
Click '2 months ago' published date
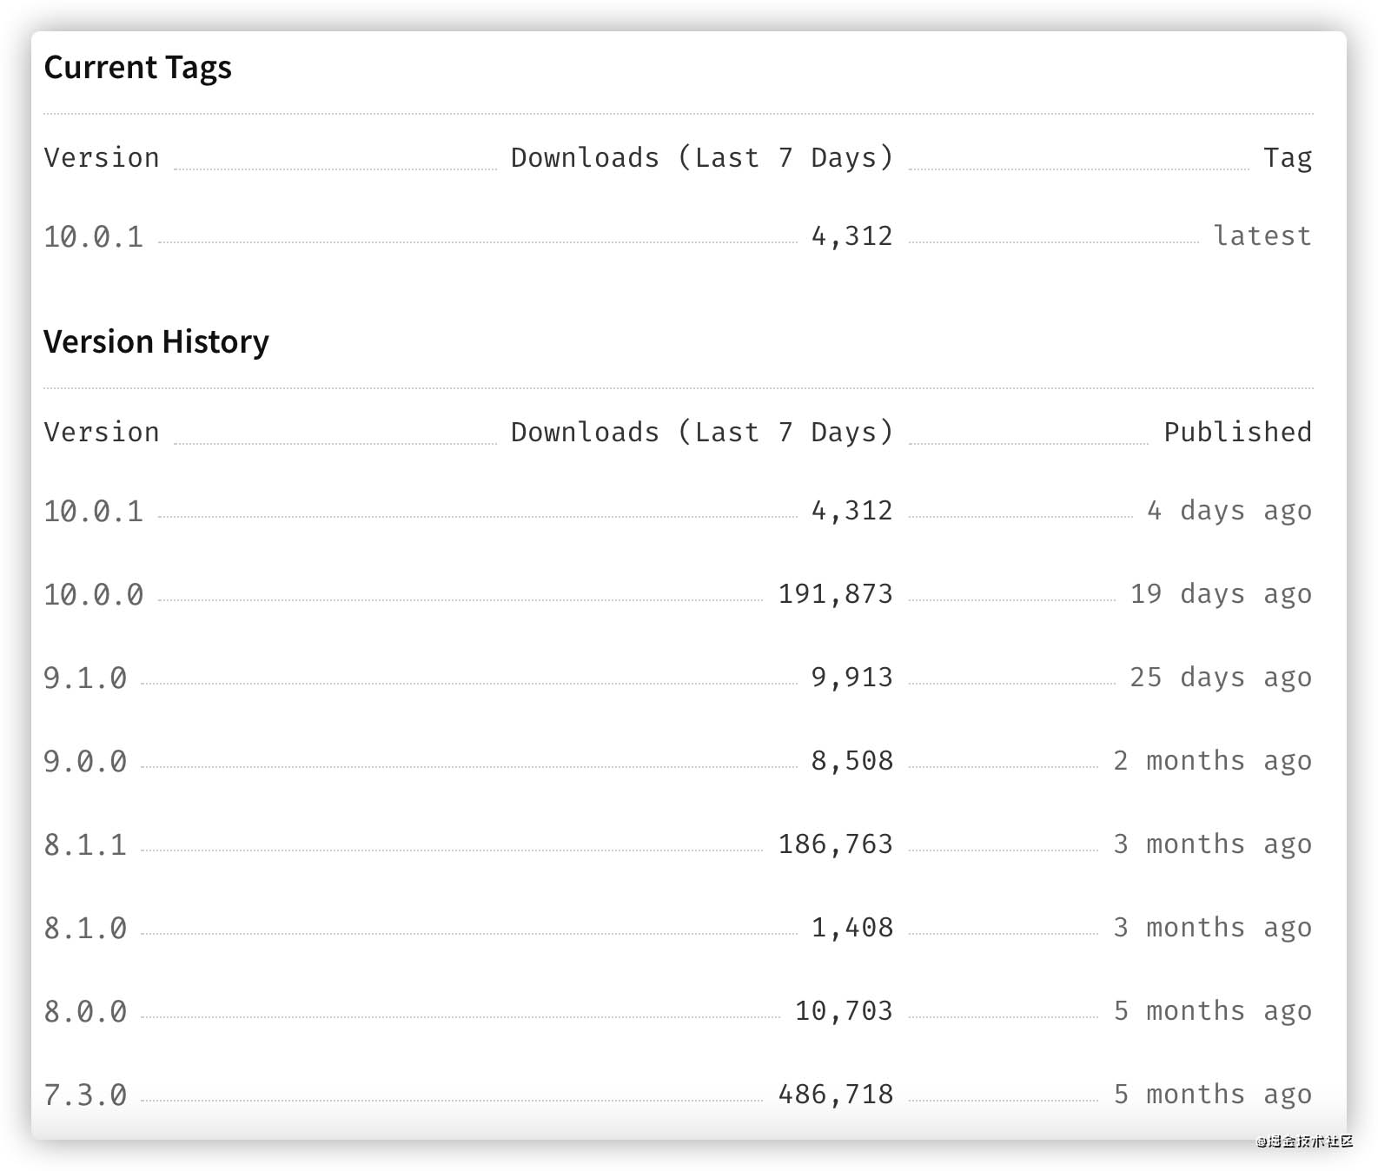click(1213, 761)
